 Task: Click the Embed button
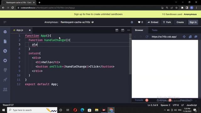pos(153,22)
